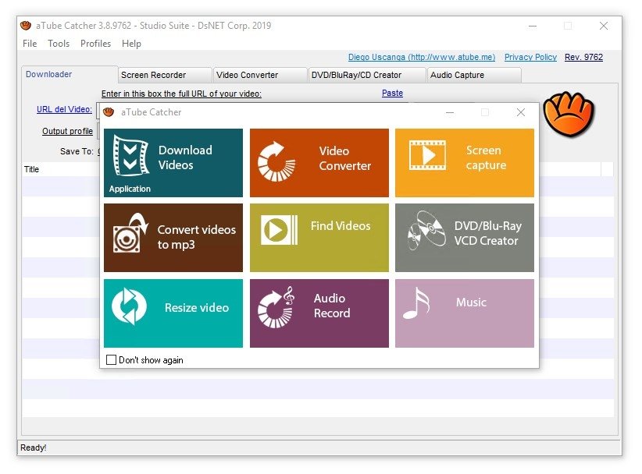Image resolution: width=642 pixels, height=474 pixels.
Task: Start the Screen capture tile
Action: pyautogui.click(x=464, y=163)
